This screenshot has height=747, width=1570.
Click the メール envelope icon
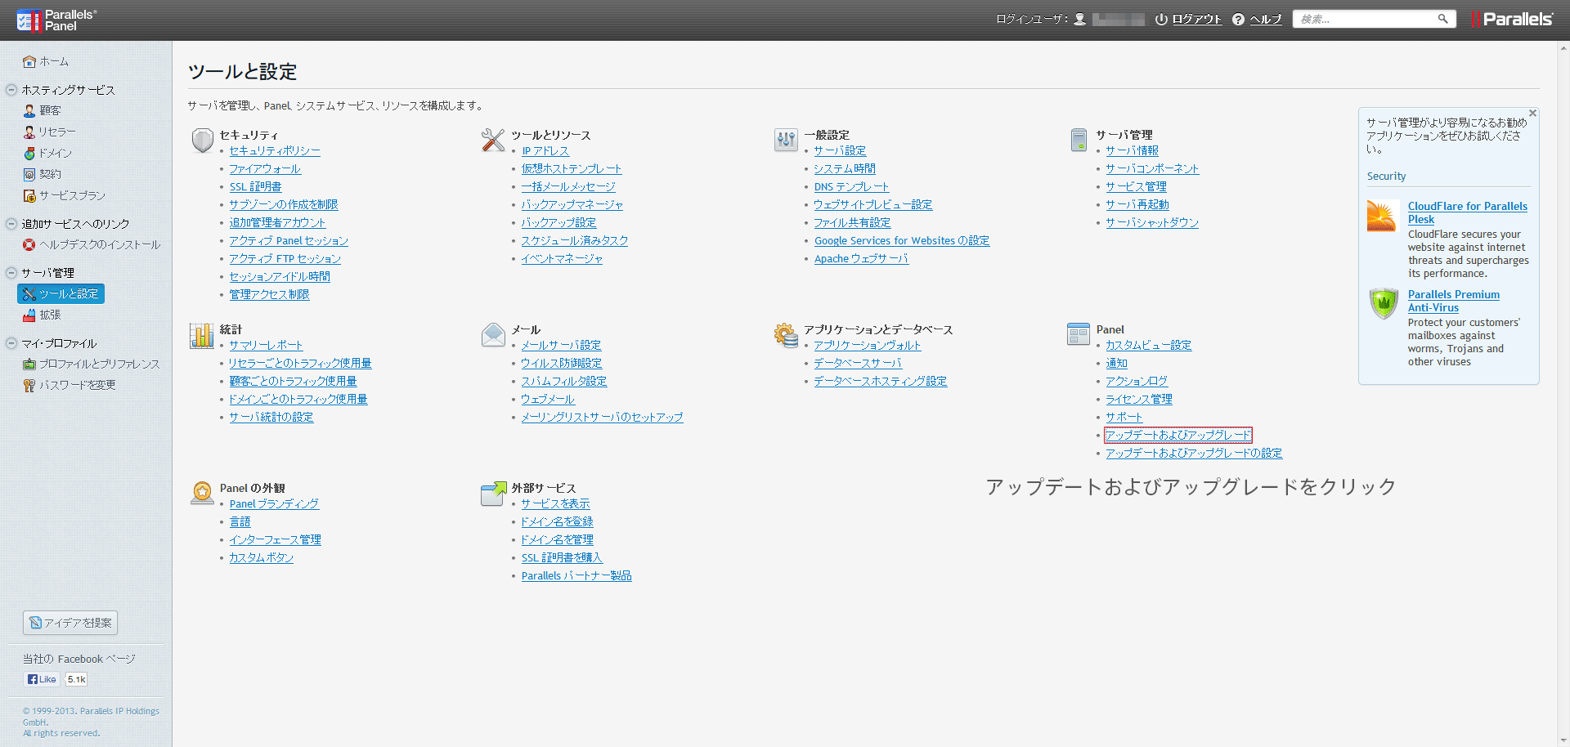pos(493,334)
